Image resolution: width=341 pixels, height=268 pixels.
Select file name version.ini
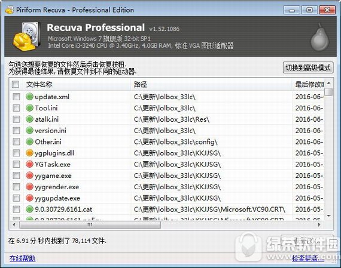click(50, 131)
